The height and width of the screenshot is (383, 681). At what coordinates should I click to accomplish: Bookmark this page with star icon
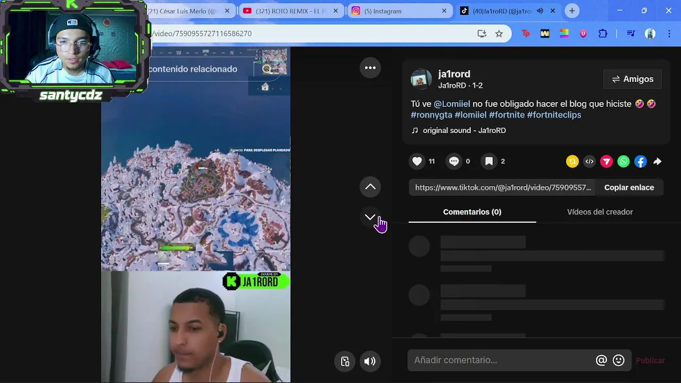(x=499, y=34)
